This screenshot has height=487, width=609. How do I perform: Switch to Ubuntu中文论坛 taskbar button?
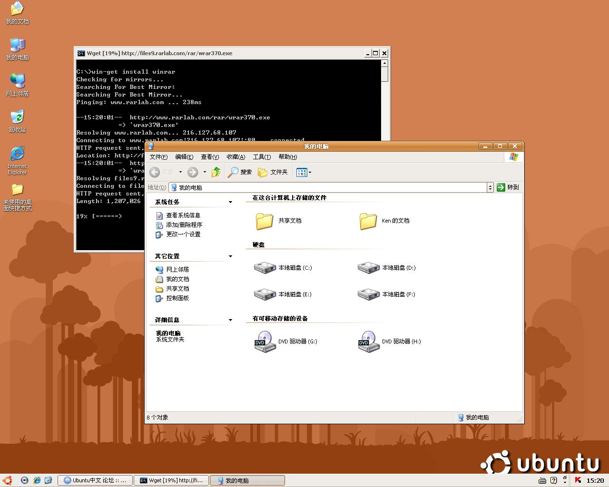coord(95,480)
